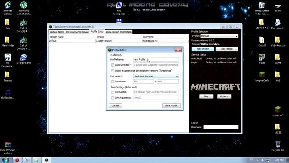
Task: Enable the Game Directory checkbox
Action: pos(112,65)
